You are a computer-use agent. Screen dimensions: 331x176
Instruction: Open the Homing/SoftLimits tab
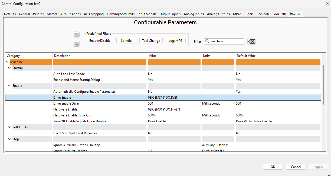[120, 14]
